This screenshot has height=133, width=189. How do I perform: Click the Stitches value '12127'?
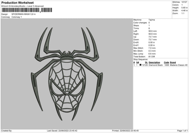click(184, 2)
